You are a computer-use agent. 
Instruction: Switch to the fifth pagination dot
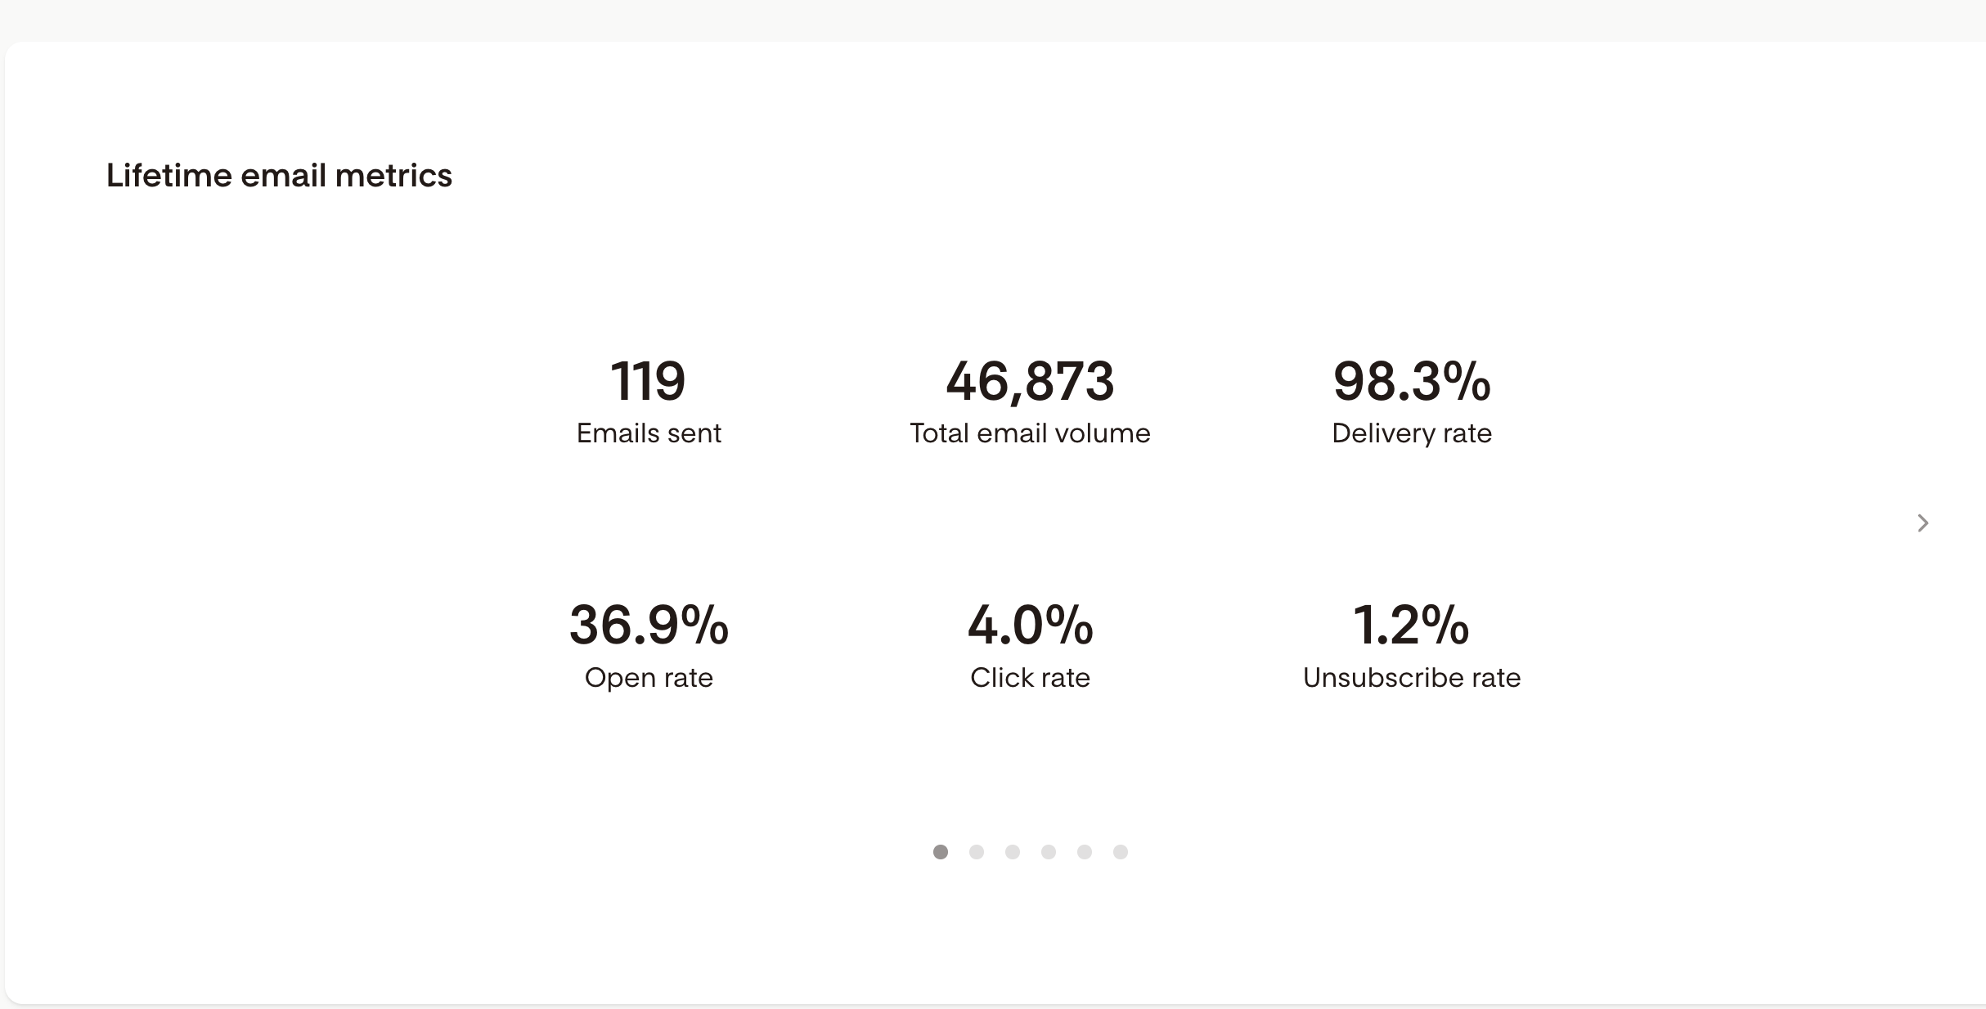click(1085, 852)
